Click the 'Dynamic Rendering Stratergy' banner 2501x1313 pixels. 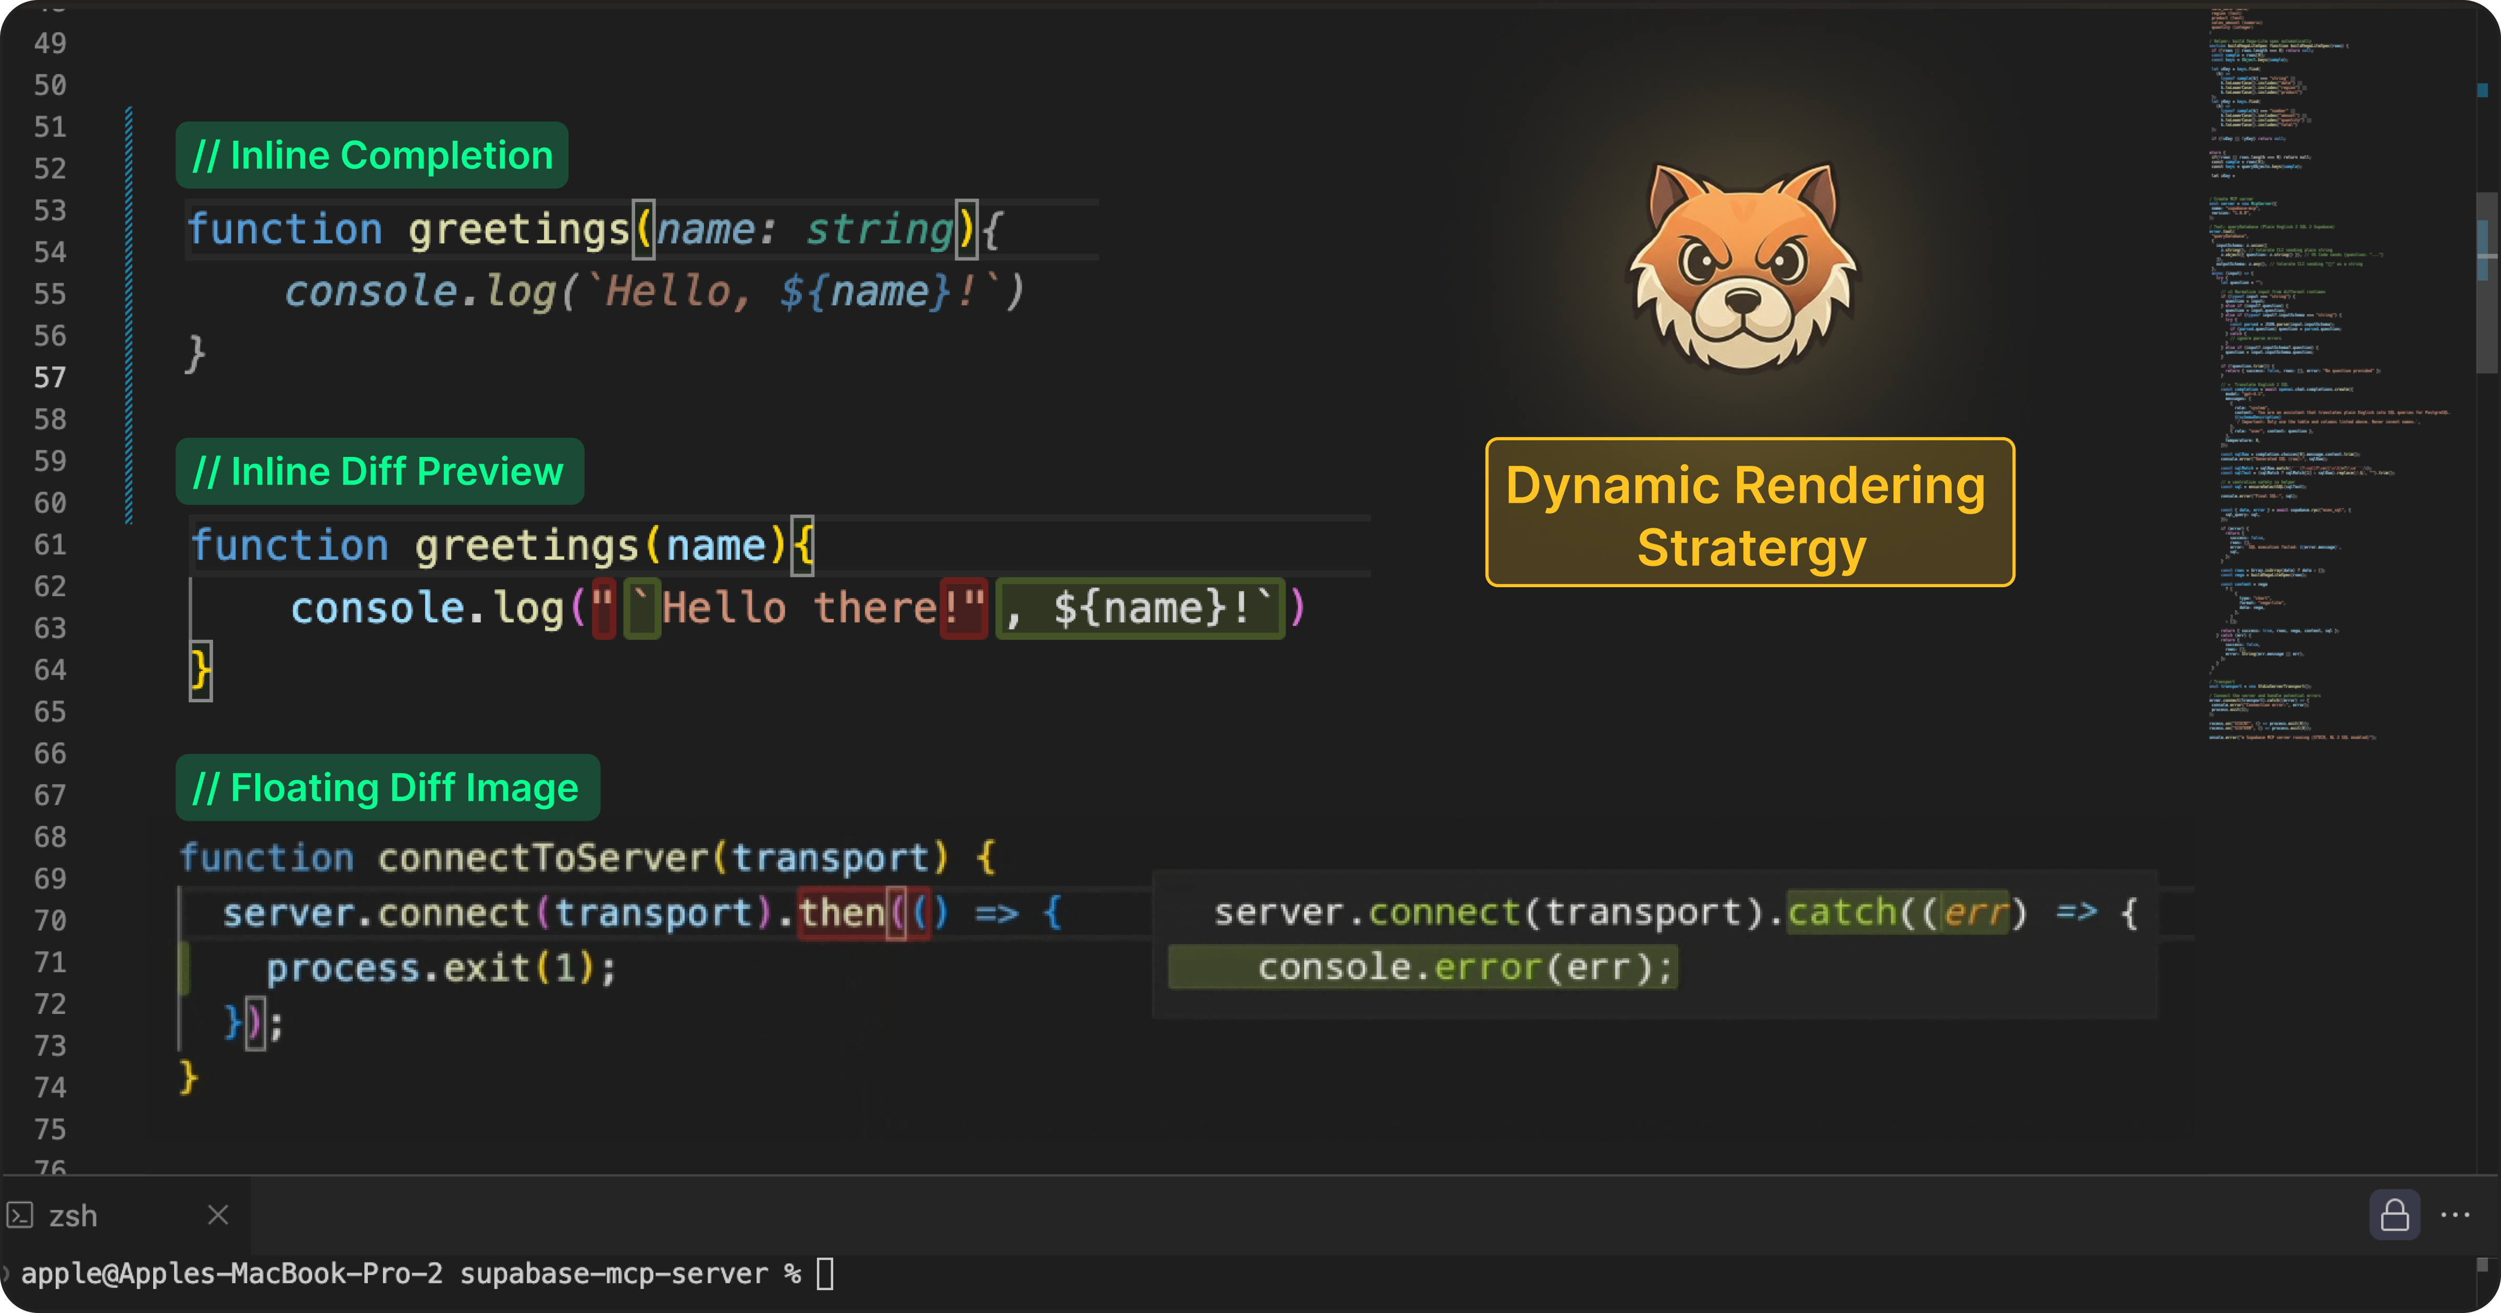point(1750,513)
